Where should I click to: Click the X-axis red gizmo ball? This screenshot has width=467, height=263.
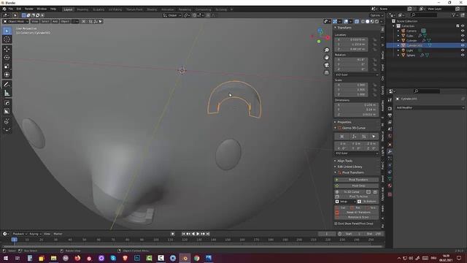click(x=328, y=37)
